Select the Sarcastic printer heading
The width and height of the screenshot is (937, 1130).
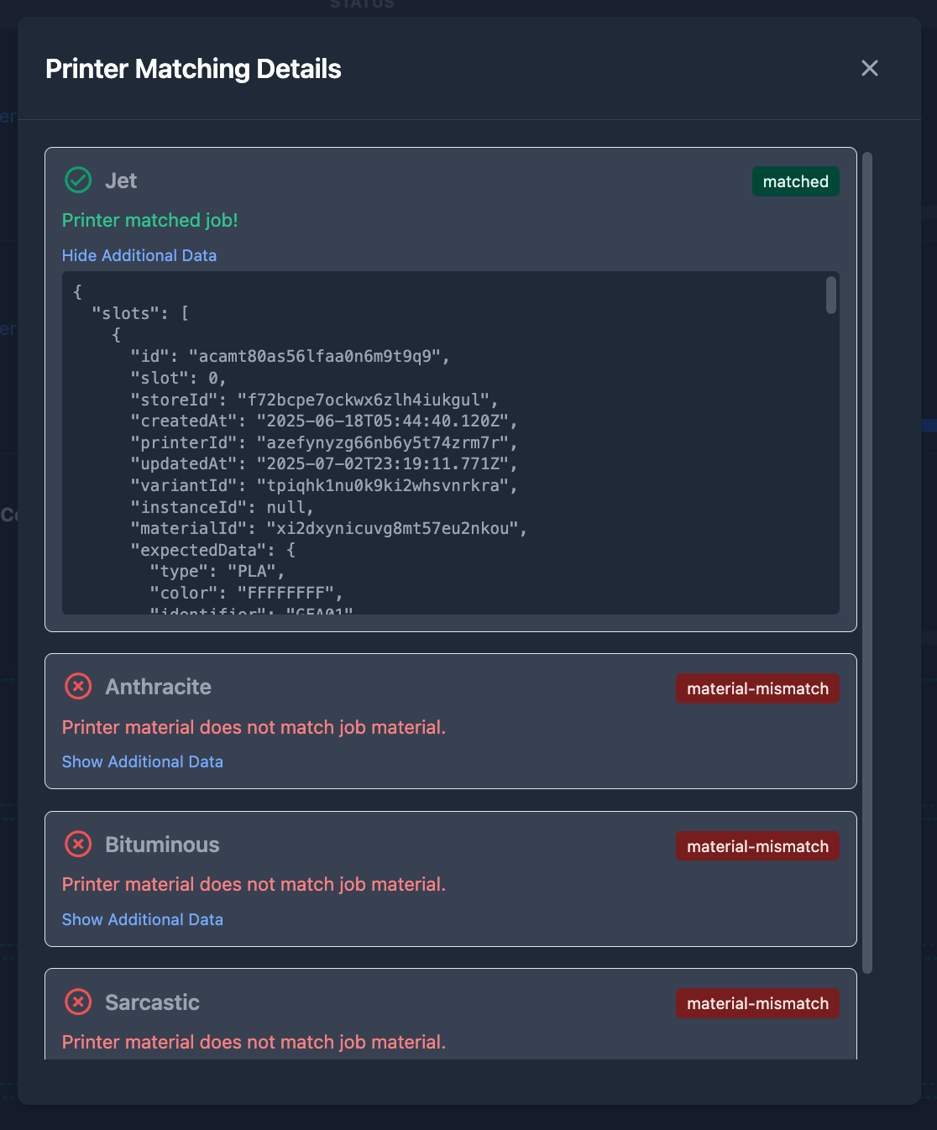click(x=152, y=1002)
